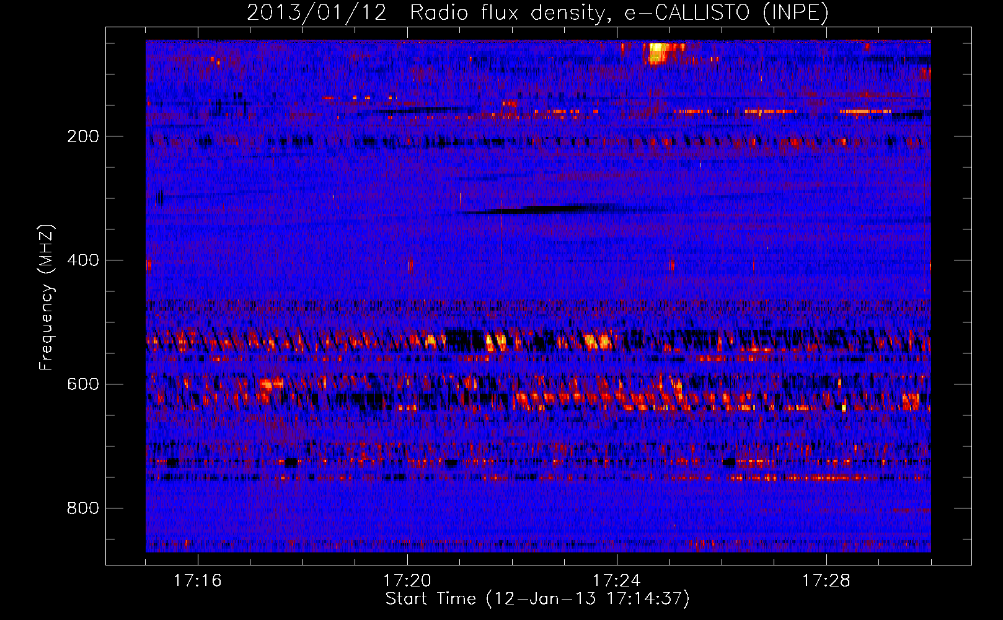
Task: Click the 17:24 time tick label
Action: pos(617,581)
